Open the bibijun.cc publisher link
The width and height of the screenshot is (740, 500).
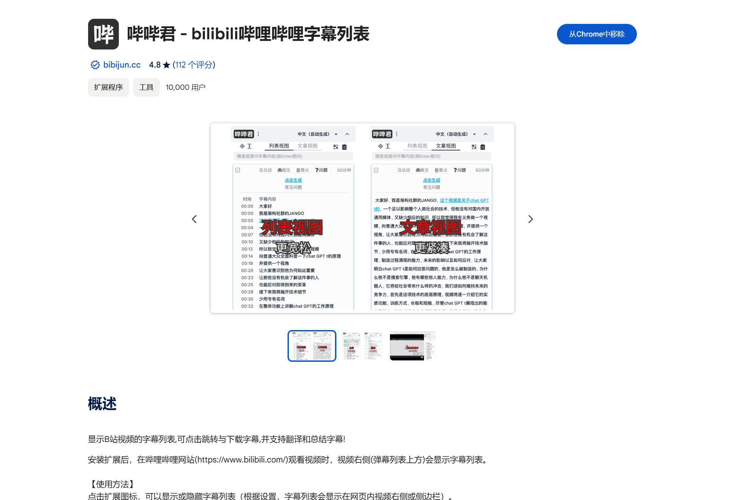coord(122,65)
